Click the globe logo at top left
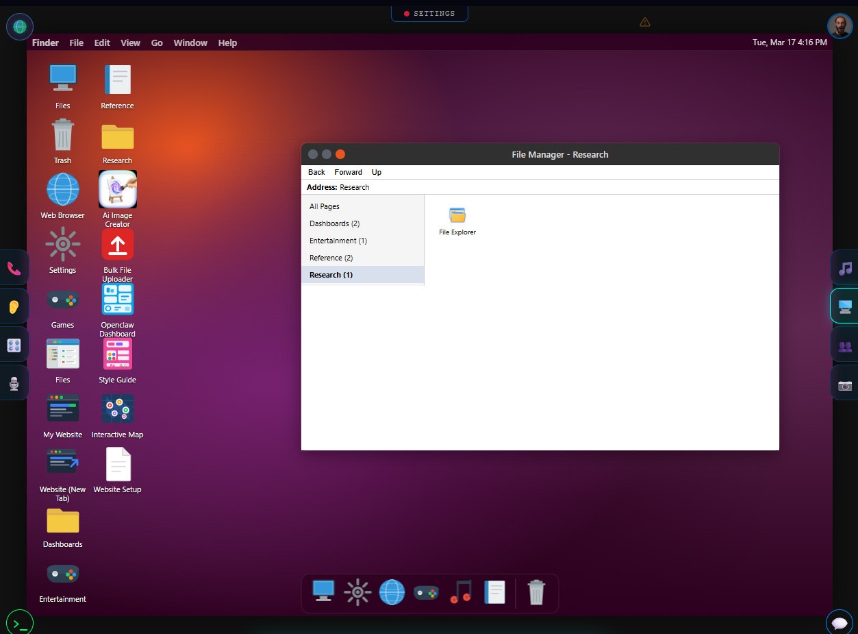This screenshot has width=858, height=634. (20, 27)
